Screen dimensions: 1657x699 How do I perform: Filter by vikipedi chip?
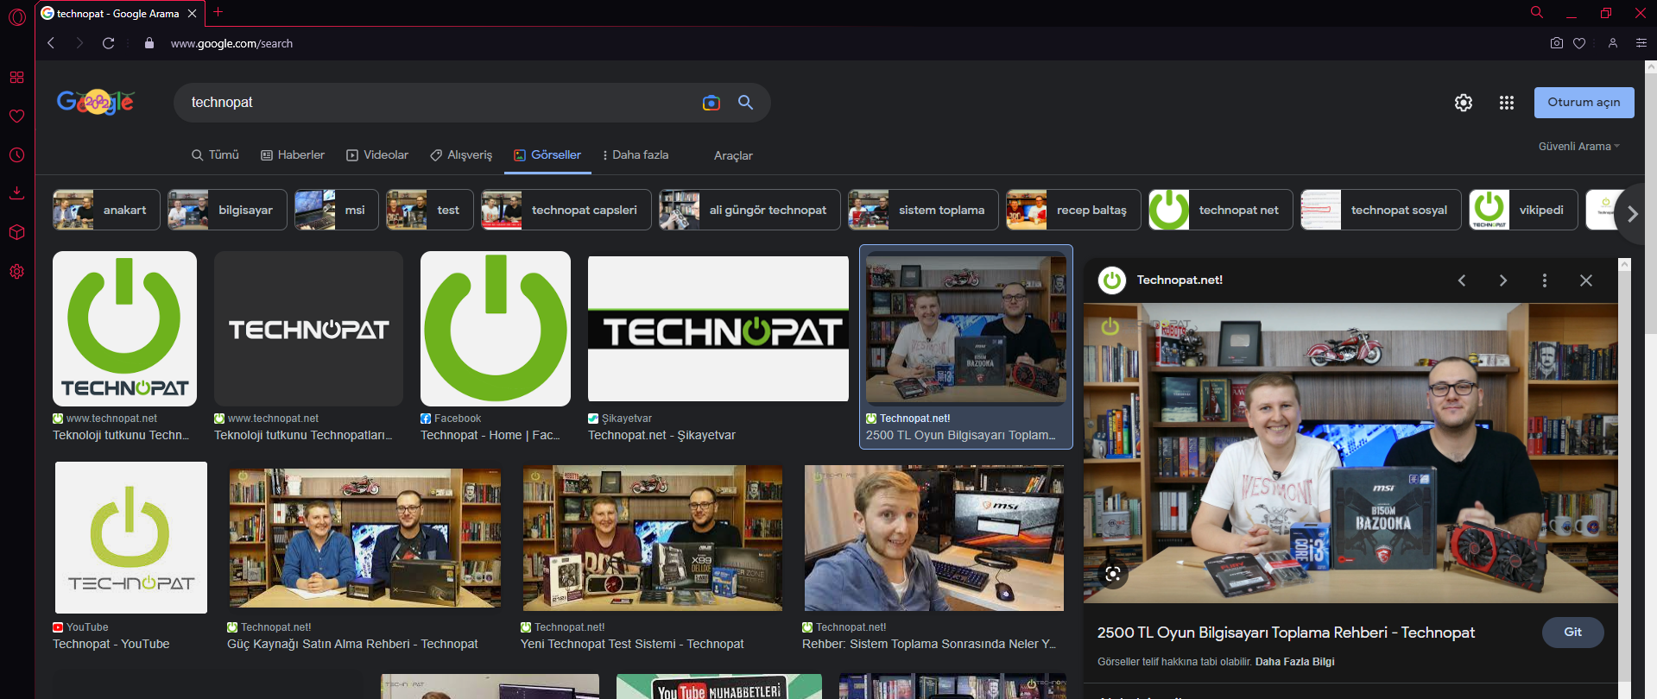1524,210
